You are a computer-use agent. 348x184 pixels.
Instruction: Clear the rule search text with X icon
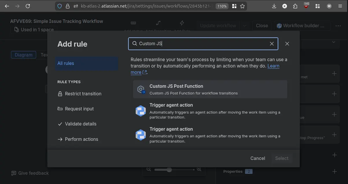(x=272, y=44)
